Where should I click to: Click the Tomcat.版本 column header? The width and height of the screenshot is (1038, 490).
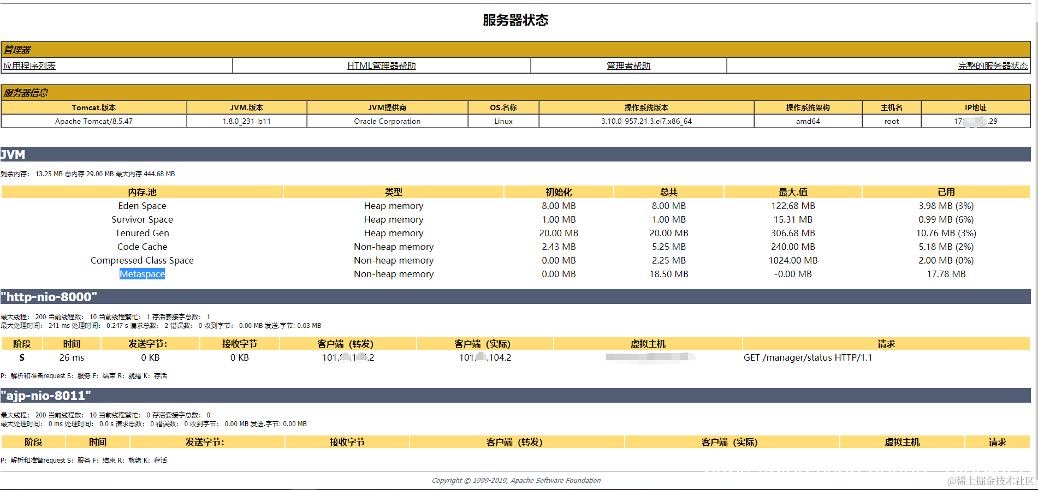tap(94, 107)
